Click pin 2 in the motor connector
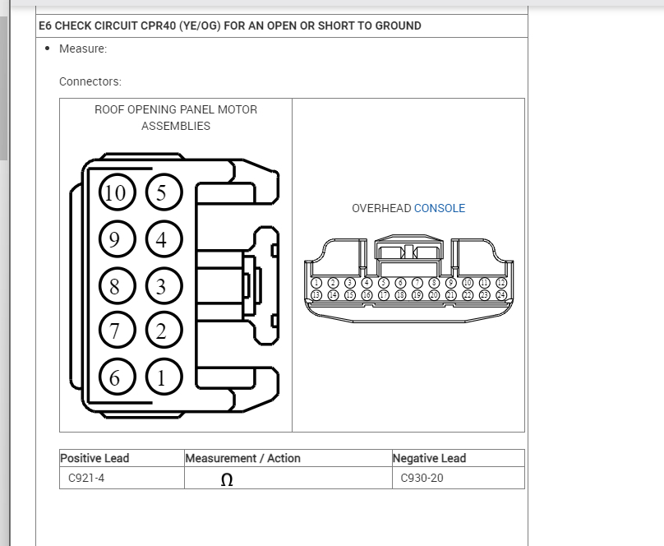Image resolution: width=664 pixels, height=546 pixels. [x=164, y=330]
